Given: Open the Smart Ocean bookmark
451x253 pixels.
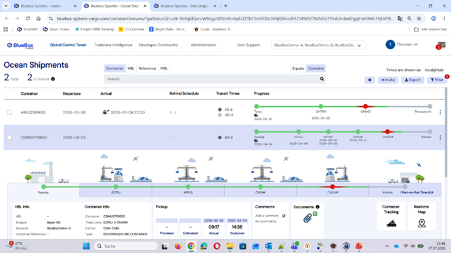Looking at the screenshot, I should pyautogui.click(x=56, y=29).
